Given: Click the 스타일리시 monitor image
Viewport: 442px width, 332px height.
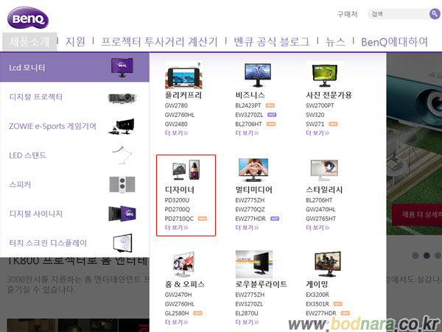Looking at the screenshot, I should click(x=324, y=170).
